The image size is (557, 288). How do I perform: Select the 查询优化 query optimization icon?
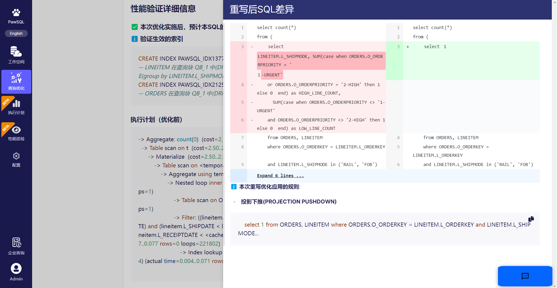pyautogui.click(x=16, y=78)
